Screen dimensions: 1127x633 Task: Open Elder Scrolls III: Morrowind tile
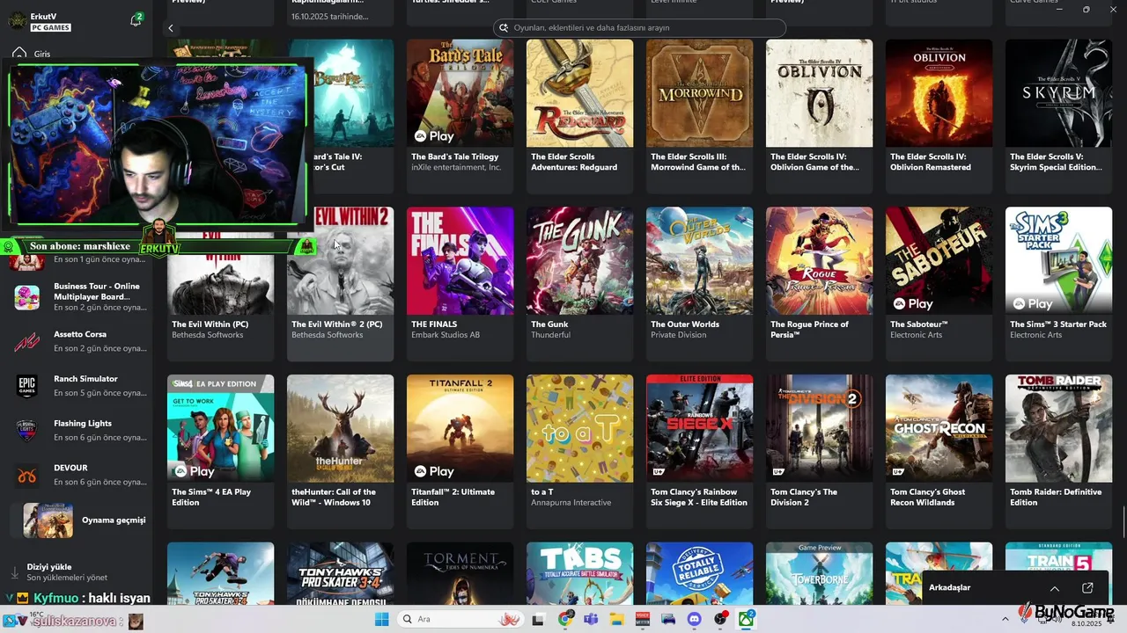coord(699,116)
